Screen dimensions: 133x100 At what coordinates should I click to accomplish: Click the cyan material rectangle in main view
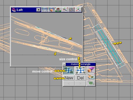click(x=109, y=45)
